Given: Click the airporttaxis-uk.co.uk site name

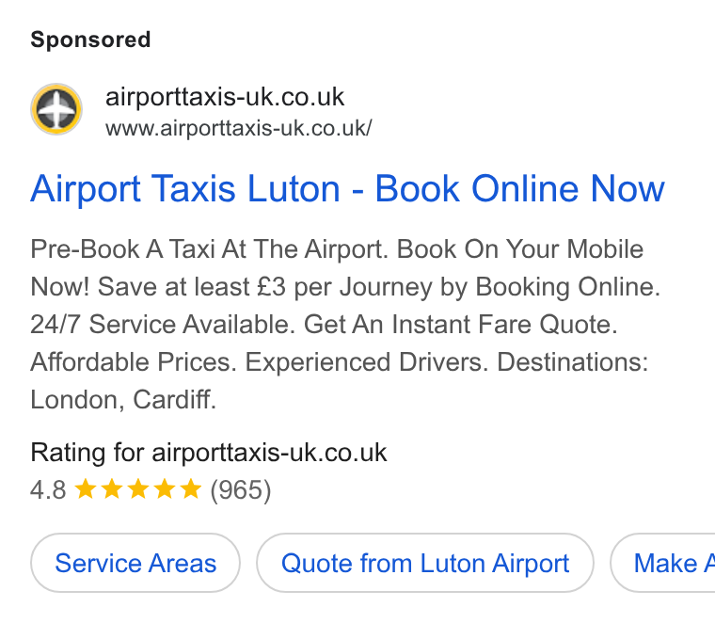Looking at the screenshot, I should (x=225, y=97).
